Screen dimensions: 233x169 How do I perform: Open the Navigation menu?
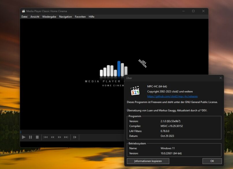click(x=66, y=17)
